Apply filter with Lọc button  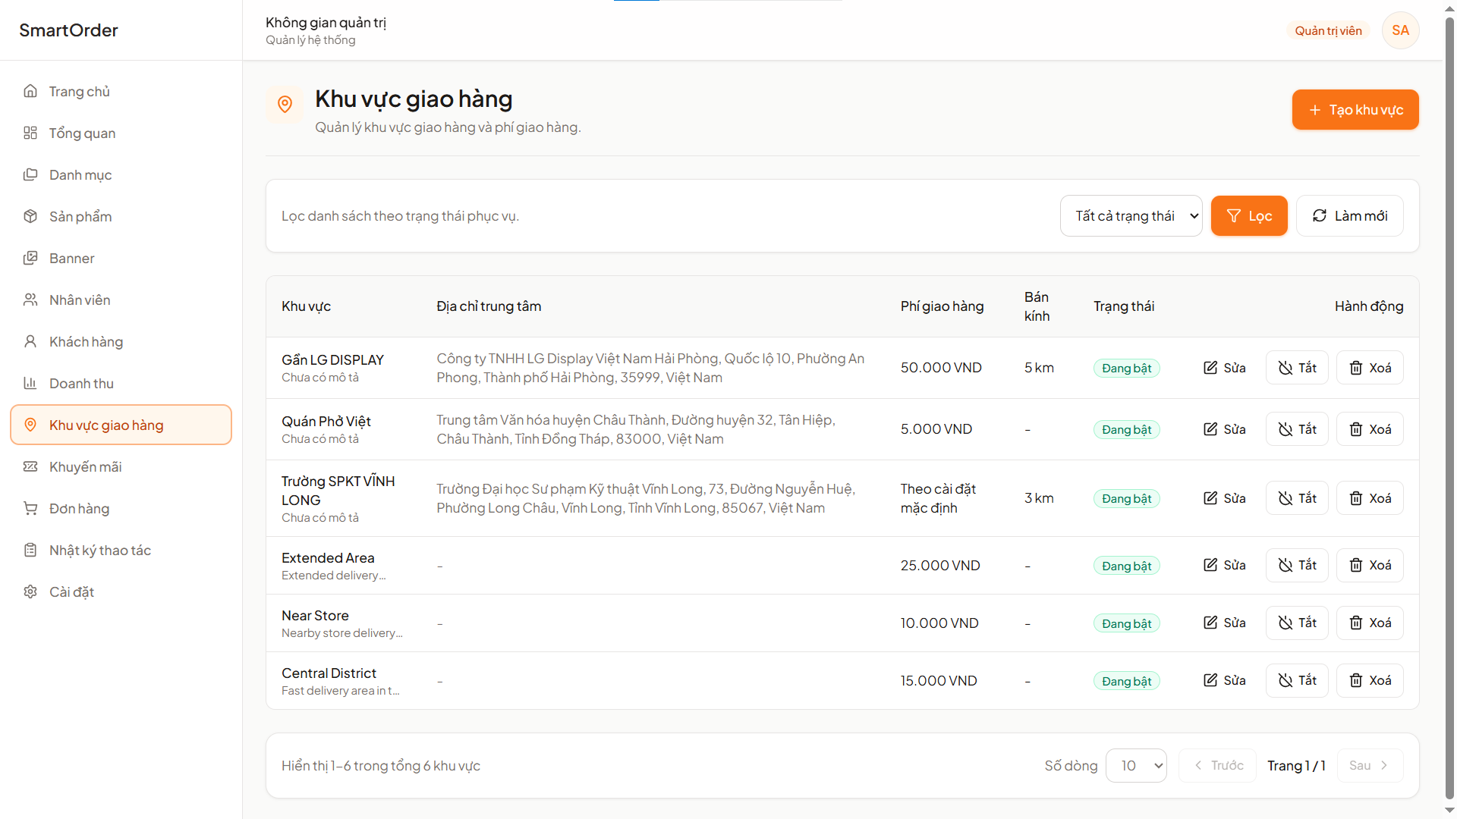coord(1249,216)
